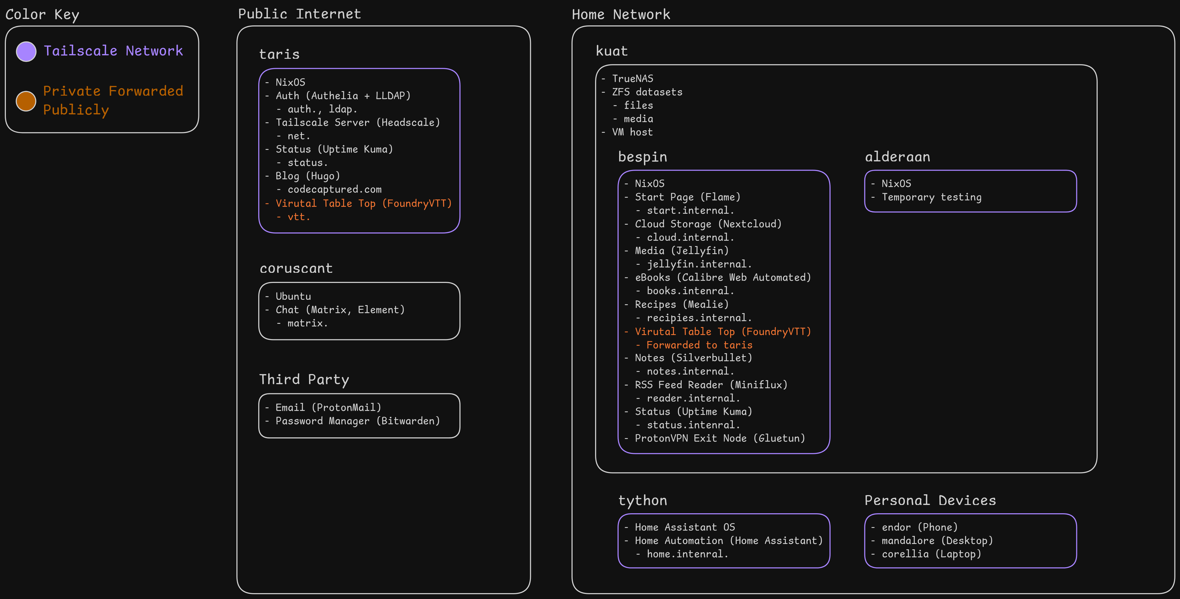The width and height of the screenshot is (1180, 599).
Task: Select 'Recipes (Mealie)' entry
Action: 682,305
